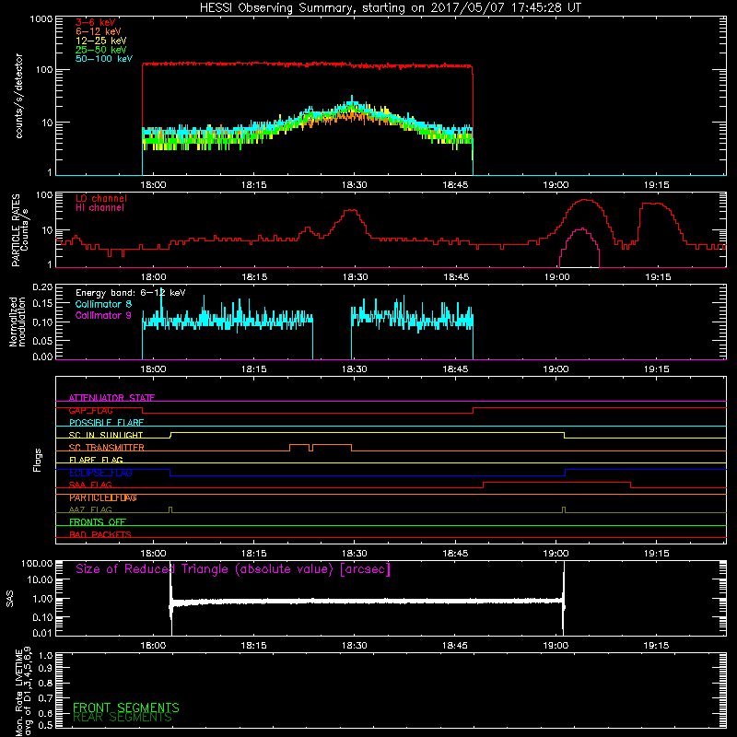Click the "POSSIBLE_FLARE" flag label
This screenshot has width=737, height=737.
(x=106, y=423)
